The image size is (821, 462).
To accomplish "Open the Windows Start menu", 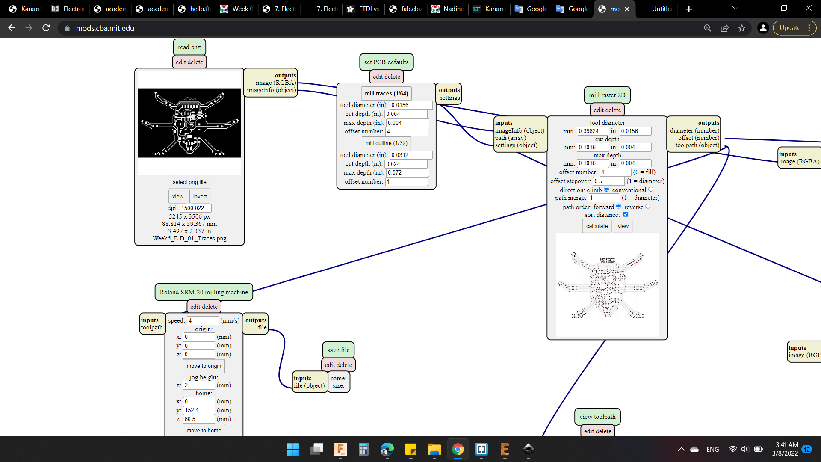I will tap(293, 449).
